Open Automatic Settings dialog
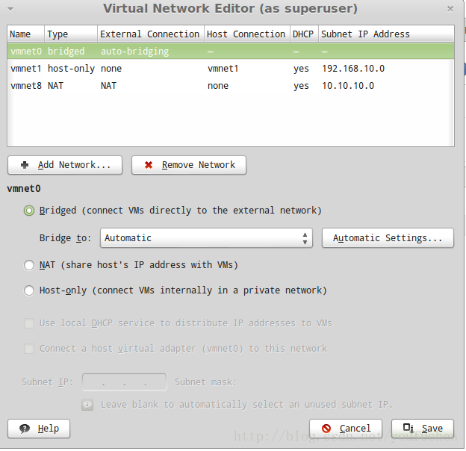Image resolution: width=466 pixels, height=451 pixels. point(388,237)
